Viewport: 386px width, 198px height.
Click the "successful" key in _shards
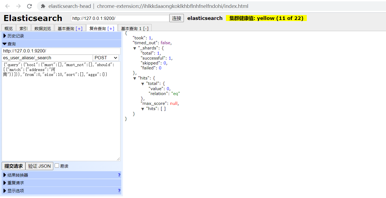click(x=153, y=58)
